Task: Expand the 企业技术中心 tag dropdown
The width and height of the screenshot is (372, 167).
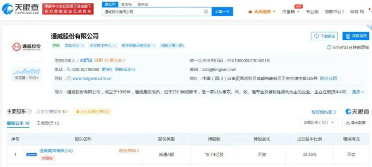Action: click(x=103, y=45)
